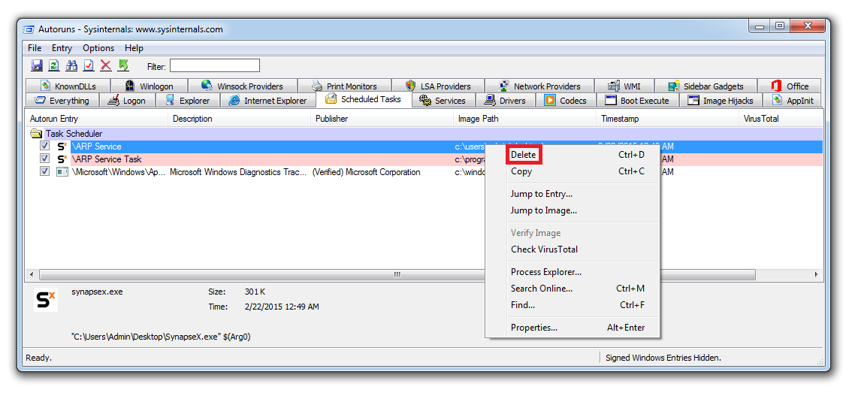
Task: Select the \ARP Service Task row
Action: 424,159
